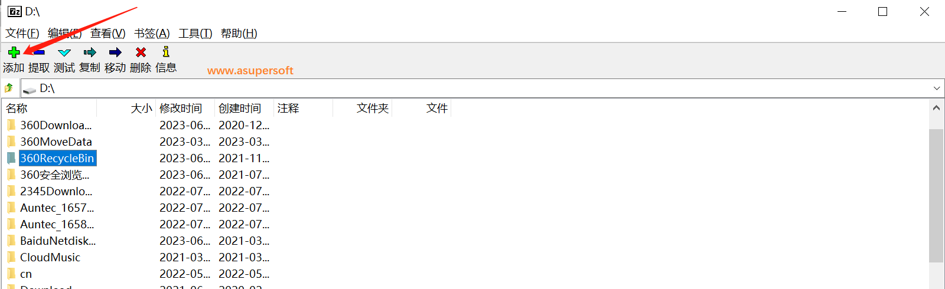Run the Test (测试) toolbar icon
This screenshot has width=945, height=289.
(64, 52)
